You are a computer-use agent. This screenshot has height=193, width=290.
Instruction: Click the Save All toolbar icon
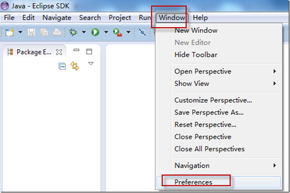tap(44, 33)
